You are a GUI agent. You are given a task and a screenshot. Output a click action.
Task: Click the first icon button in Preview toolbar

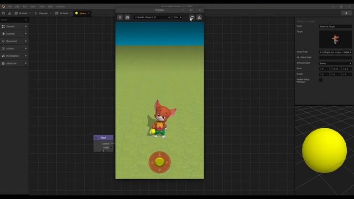tap(120, 17)
